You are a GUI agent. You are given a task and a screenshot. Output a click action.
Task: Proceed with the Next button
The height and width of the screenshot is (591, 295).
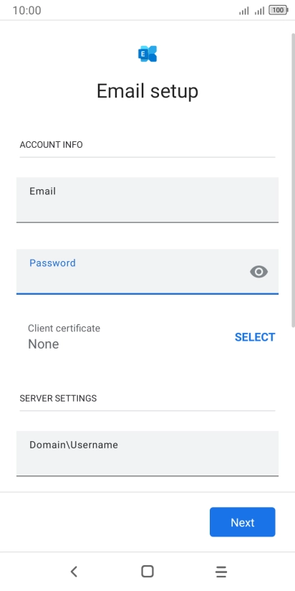coord(243,522)
